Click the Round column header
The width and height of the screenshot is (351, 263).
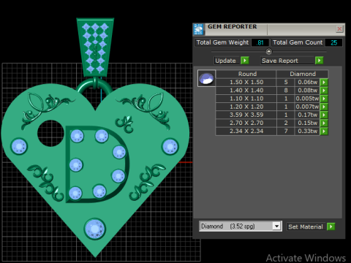[x=246, y=74]
